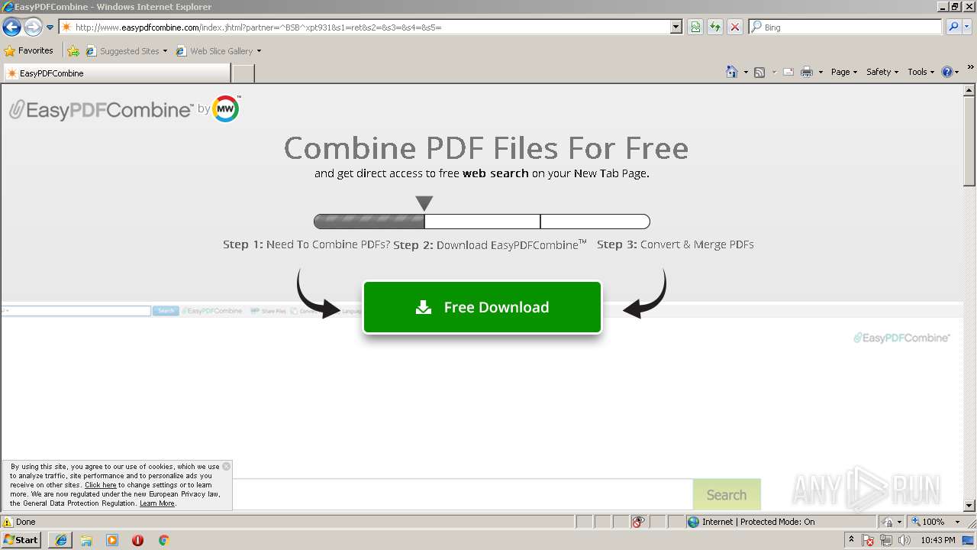Image resolution: width=977 pixels, height=550 pixels.
Task: Select the EasyPDFCombine browser tab
Action: [117, 73]
